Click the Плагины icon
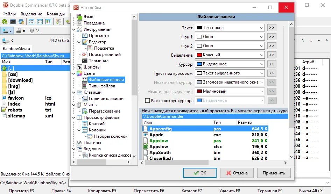This screenshot has width=331, height=194. coord(79,143)
